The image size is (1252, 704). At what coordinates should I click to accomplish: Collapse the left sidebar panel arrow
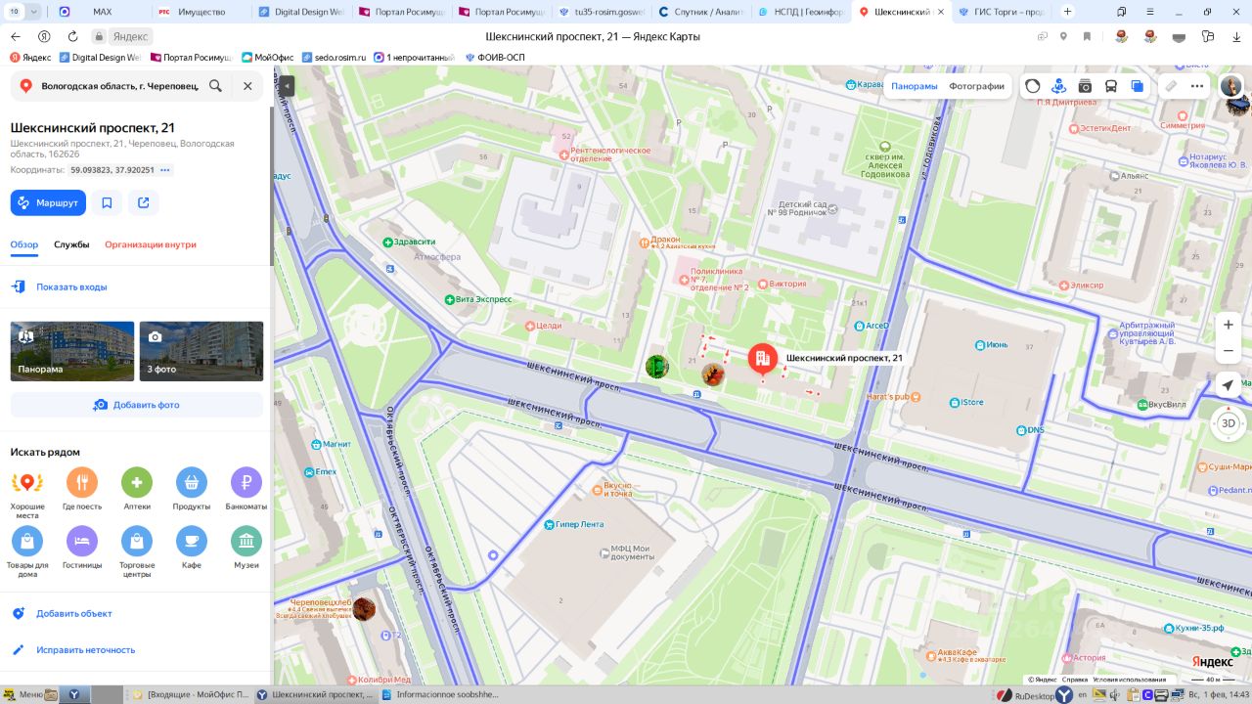click(286, 86)
